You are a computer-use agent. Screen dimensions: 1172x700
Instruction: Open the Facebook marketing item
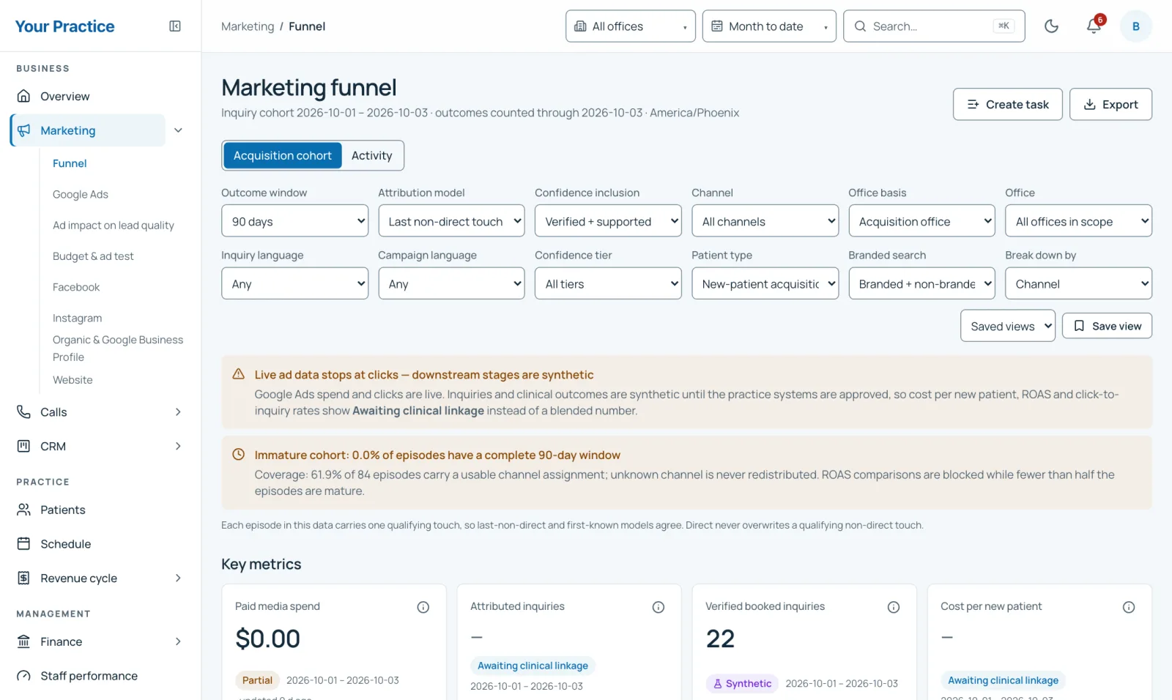tap(76, 288)
